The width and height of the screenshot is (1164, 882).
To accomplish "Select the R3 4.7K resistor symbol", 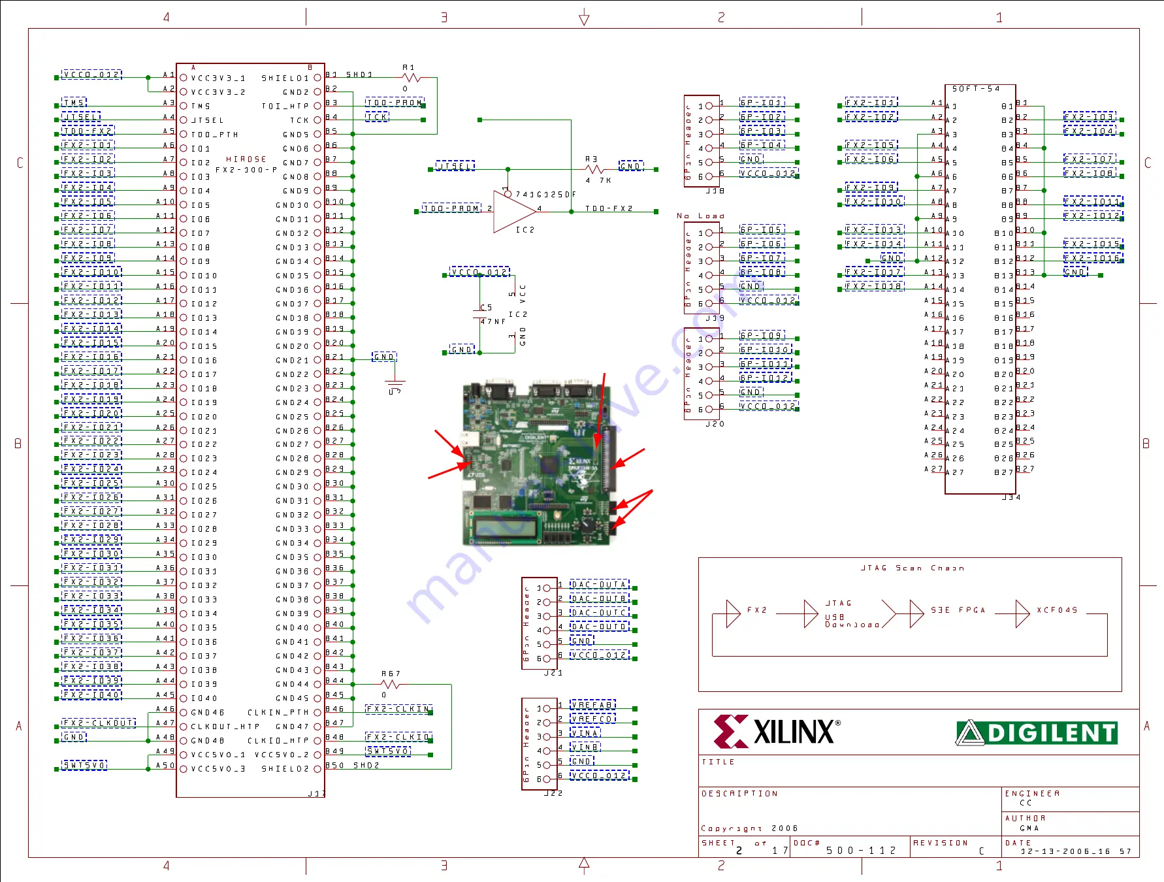I will [x=594, y=169].
